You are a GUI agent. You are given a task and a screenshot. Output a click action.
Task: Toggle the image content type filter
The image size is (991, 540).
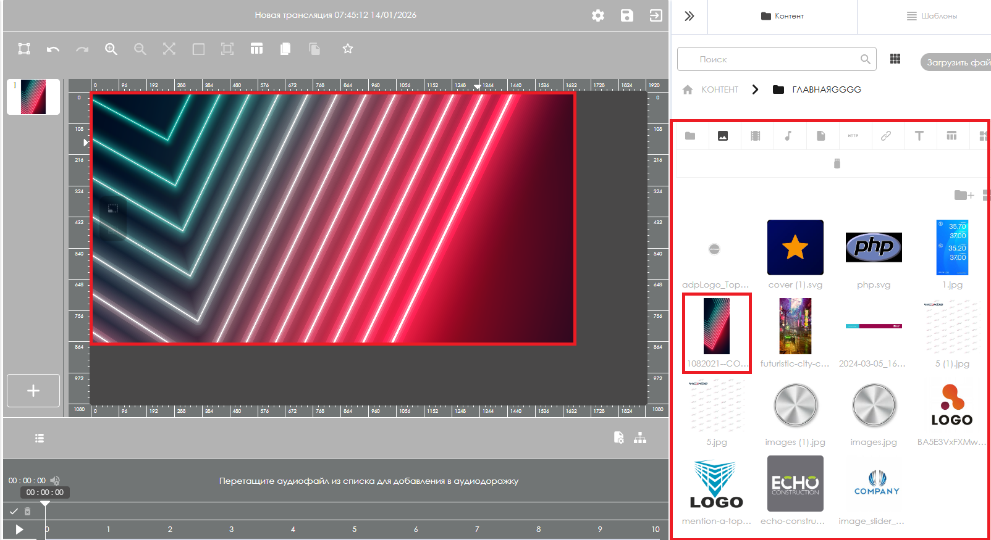[x=722, y=136]
